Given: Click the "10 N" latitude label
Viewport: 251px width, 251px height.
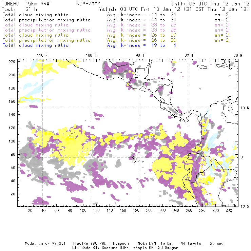Looking at the screenshot, I should tap(245, 108).
